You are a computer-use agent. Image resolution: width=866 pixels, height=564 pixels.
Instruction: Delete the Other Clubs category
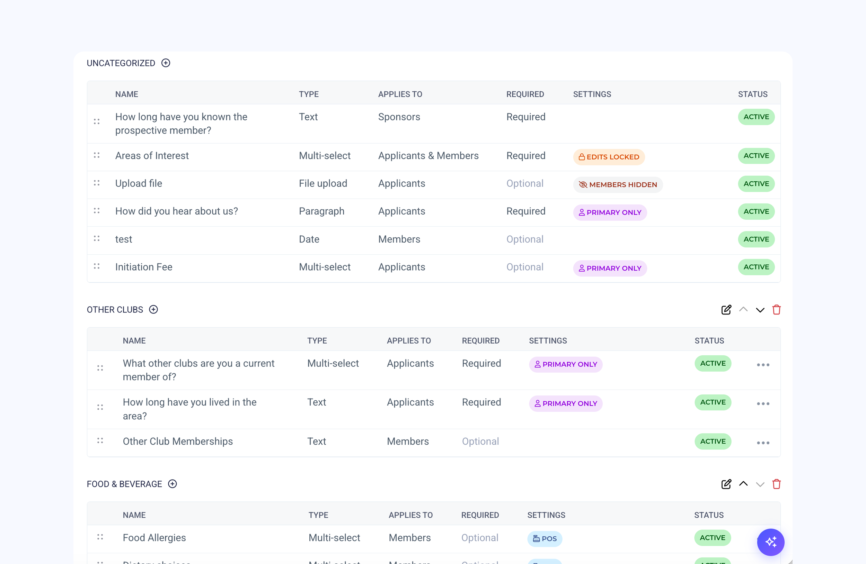pos(777,310)
